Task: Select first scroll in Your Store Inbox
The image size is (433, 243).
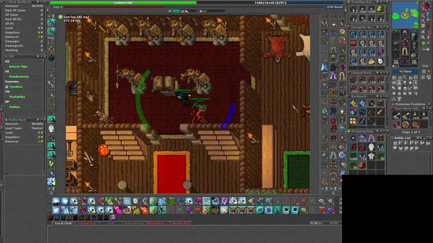Action: point(396,115)
